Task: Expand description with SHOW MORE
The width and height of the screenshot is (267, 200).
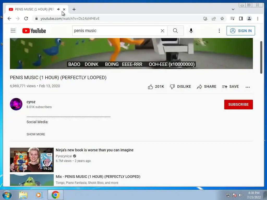Action: point(36,134)
